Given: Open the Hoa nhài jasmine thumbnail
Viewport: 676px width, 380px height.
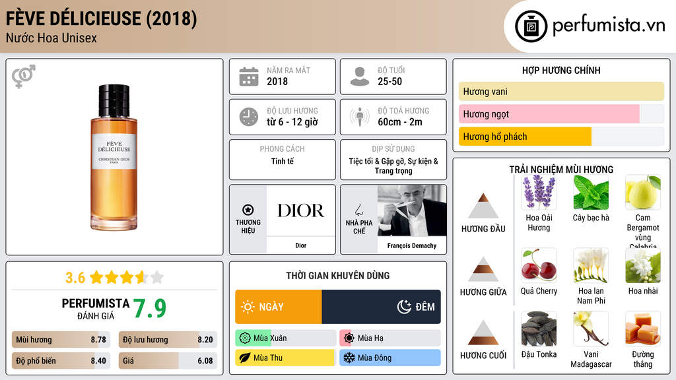Looking at the screenshot, I should (643, 265).
